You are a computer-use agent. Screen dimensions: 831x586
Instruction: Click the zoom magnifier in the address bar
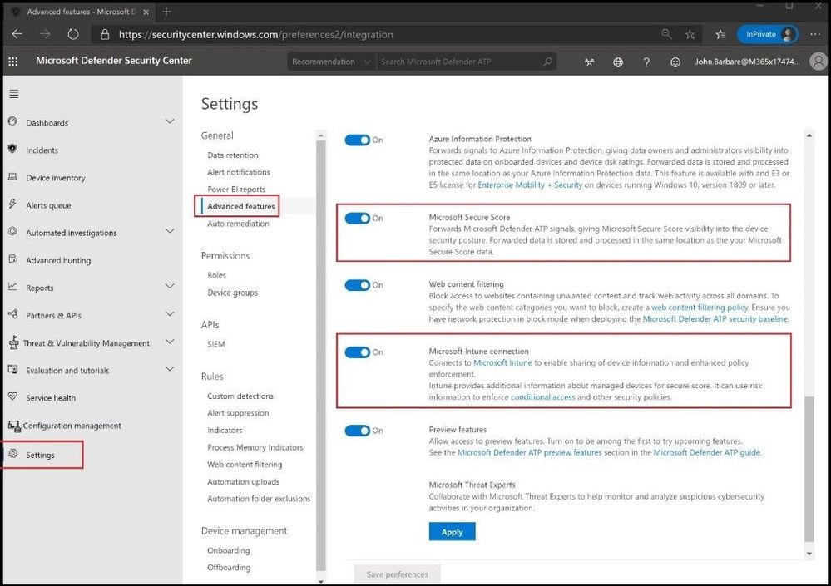(x=666, y=34)
